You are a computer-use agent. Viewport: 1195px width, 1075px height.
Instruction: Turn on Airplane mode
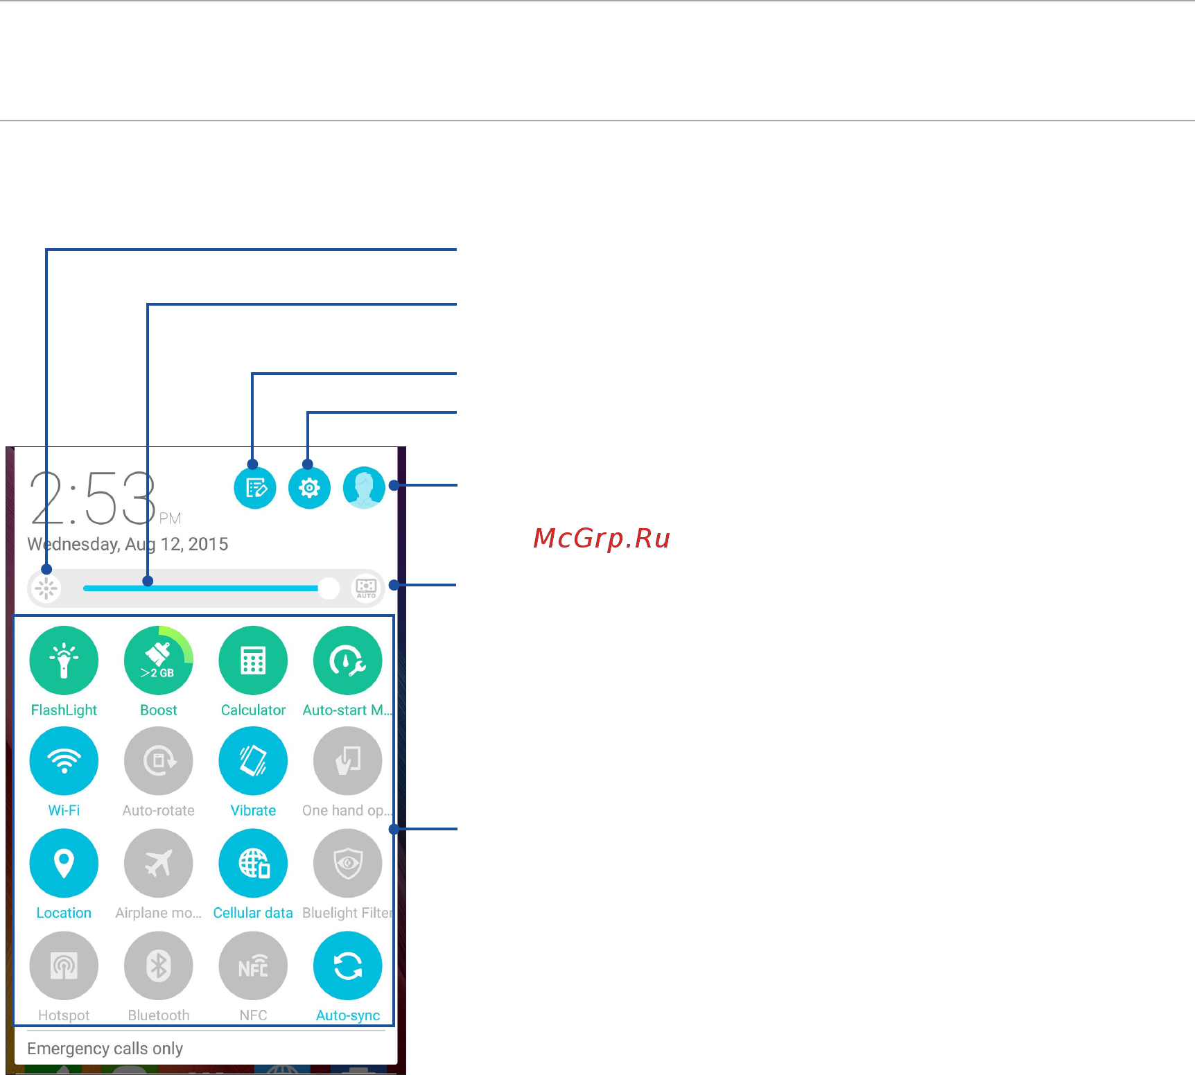(159, 864)
